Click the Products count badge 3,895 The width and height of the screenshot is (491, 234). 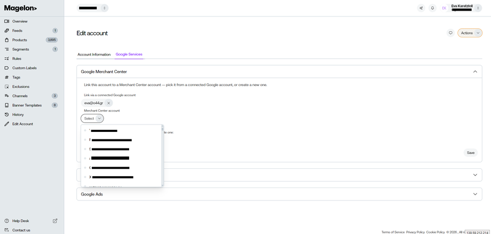[x=52, y=40]
